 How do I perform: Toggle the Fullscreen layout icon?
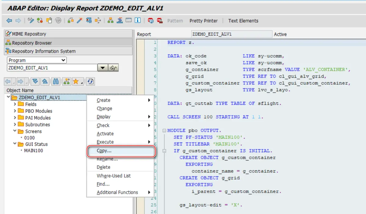click(128, 20)
